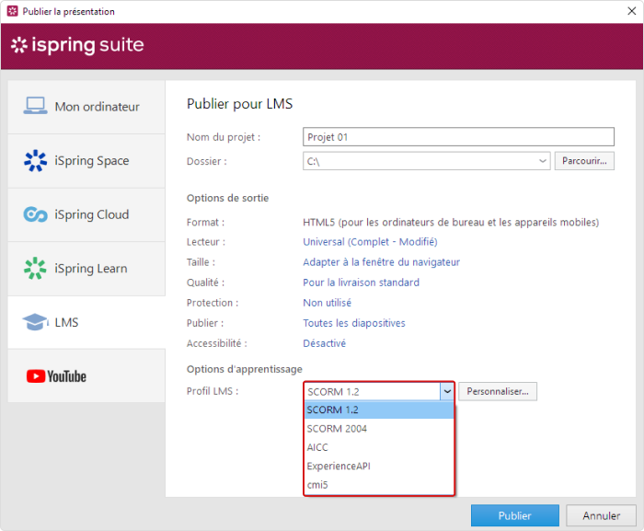Open Toutes les diapositives link
Screen dimensions: 644x531
(354, 323)
